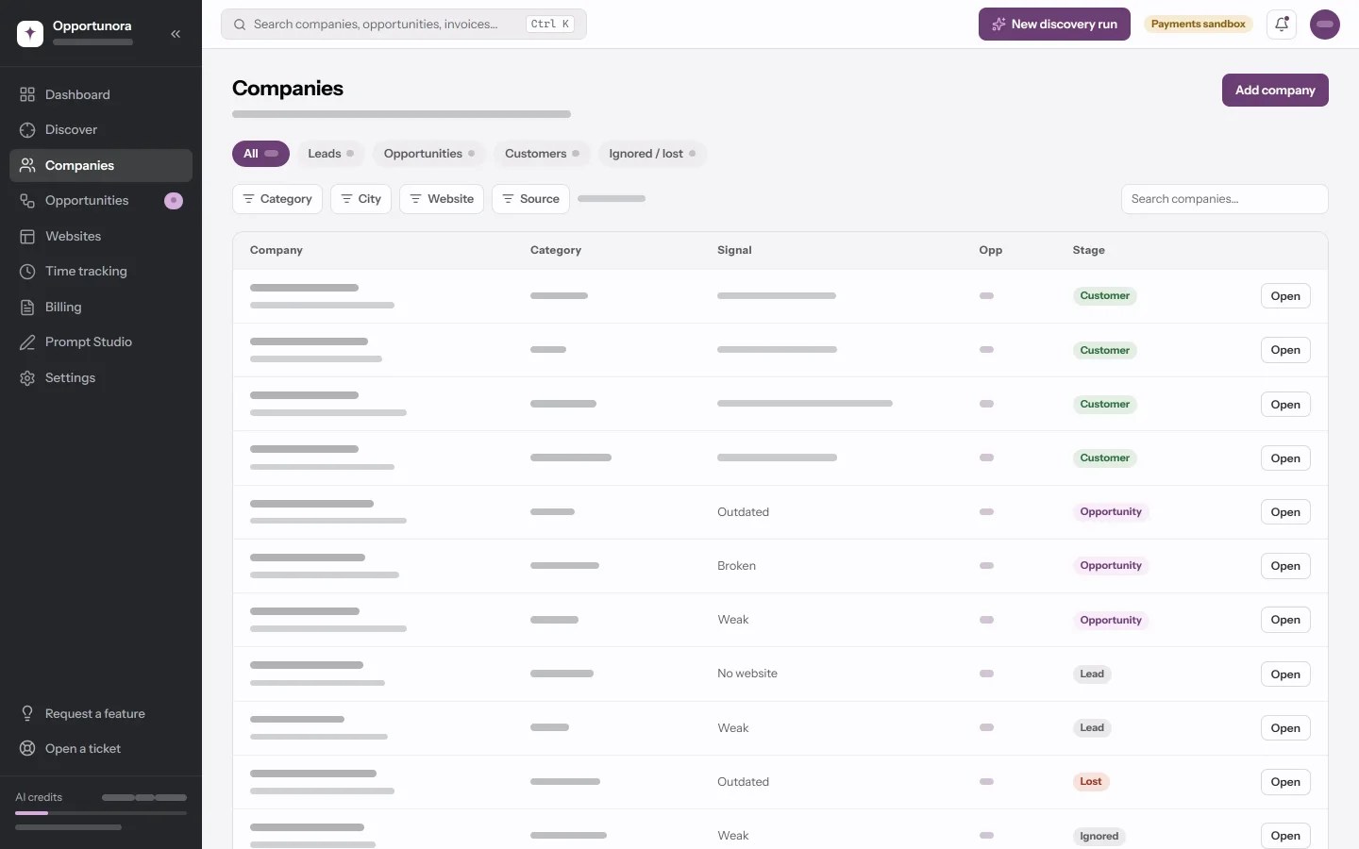Focus the global search field
Viewport: 1359px width, 849px height.
[x=404, y=25]
